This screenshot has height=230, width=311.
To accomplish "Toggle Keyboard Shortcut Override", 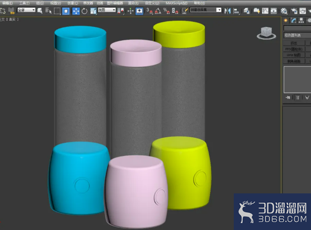I will pyautogui.click(x=139, y=11).
